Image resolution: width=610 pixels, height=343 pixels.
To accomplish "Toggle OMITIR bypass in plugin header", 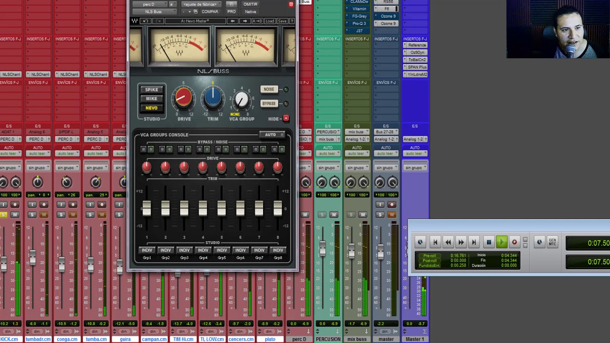I will click(x=250, y=4).
